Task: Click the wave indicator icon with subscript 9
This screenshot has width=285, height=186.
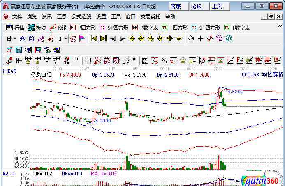Action: click(x=51, y=39)
